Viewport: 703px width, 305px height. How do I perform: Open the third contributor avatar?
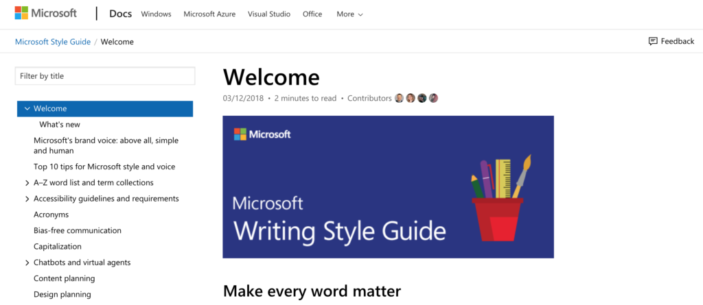click(422, 98)
